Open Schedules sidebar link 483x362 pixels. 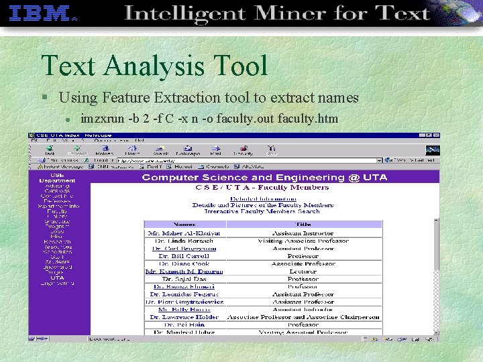[57, 252]
